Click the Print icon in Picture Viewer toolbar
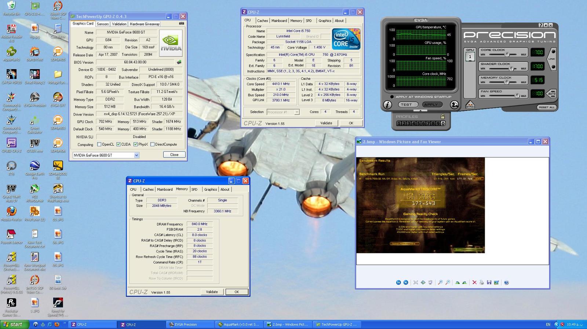The width and height of the screenshot is (587, 329). (482, 282)
